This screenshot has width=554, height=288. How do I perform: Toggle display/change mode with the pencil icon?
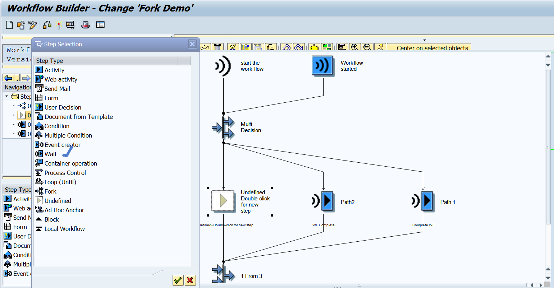(x=32, y=25)
